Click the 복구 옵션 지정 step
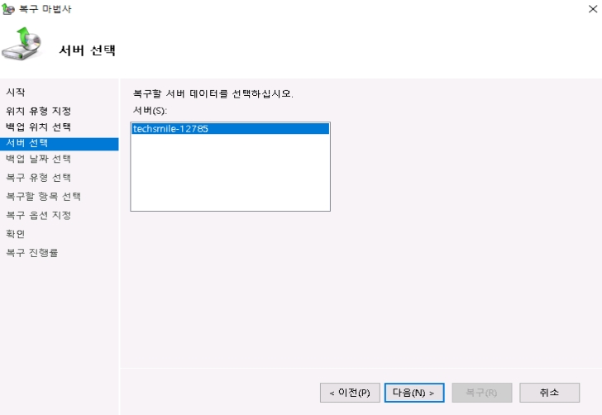Image resolution: width=602 pixels, height=415 pixels. (x=38, y=215)
